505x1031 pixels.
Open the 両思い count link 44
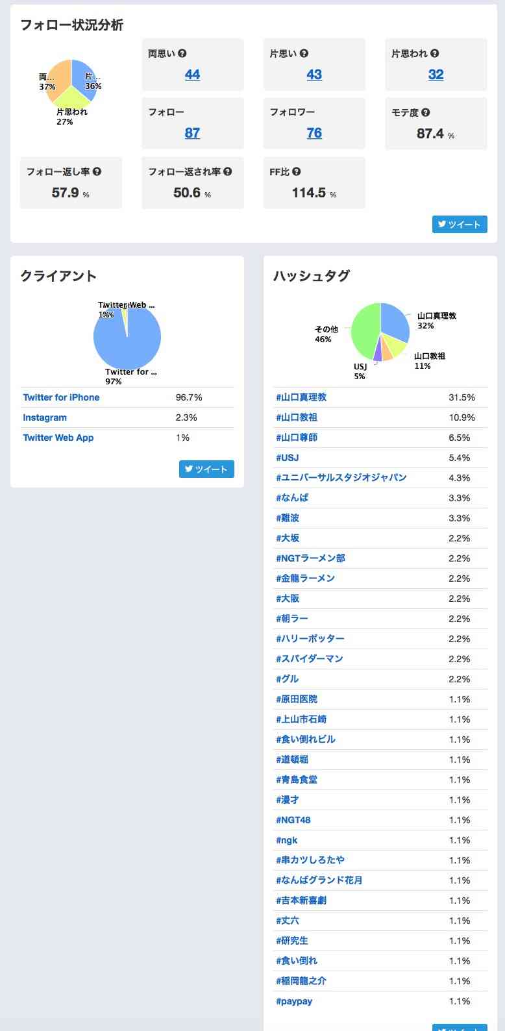192,75
